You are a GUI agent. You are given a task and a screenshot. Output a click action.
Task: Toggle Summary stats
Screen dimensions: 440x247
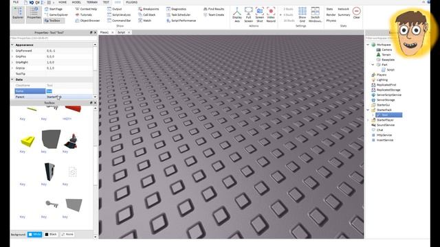point(344,14)
